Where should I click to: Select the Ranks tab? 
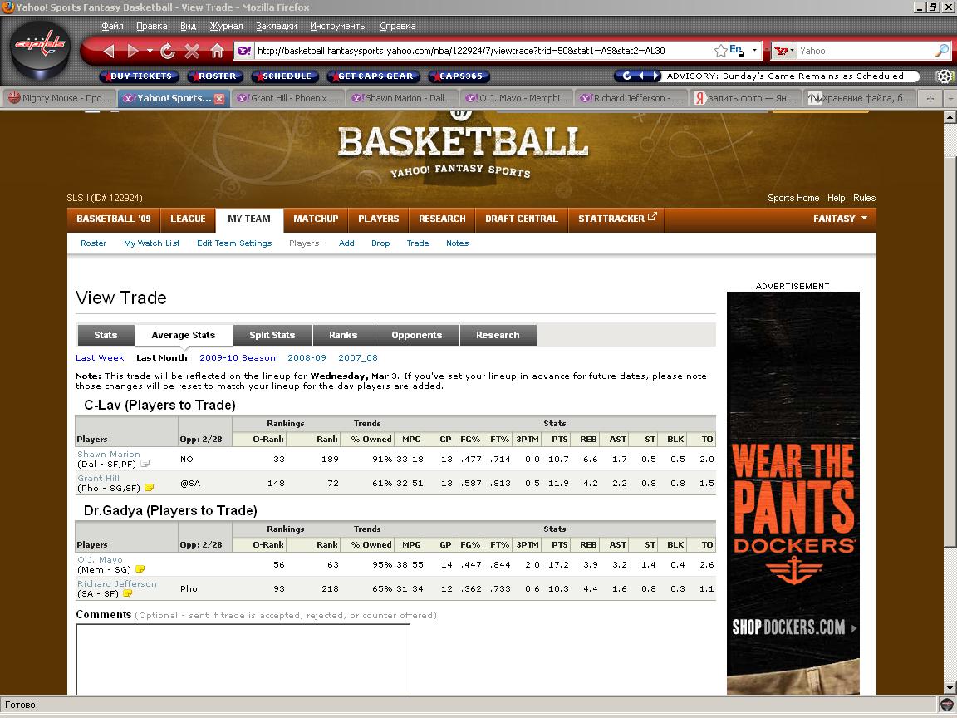(x=343, y=335)
